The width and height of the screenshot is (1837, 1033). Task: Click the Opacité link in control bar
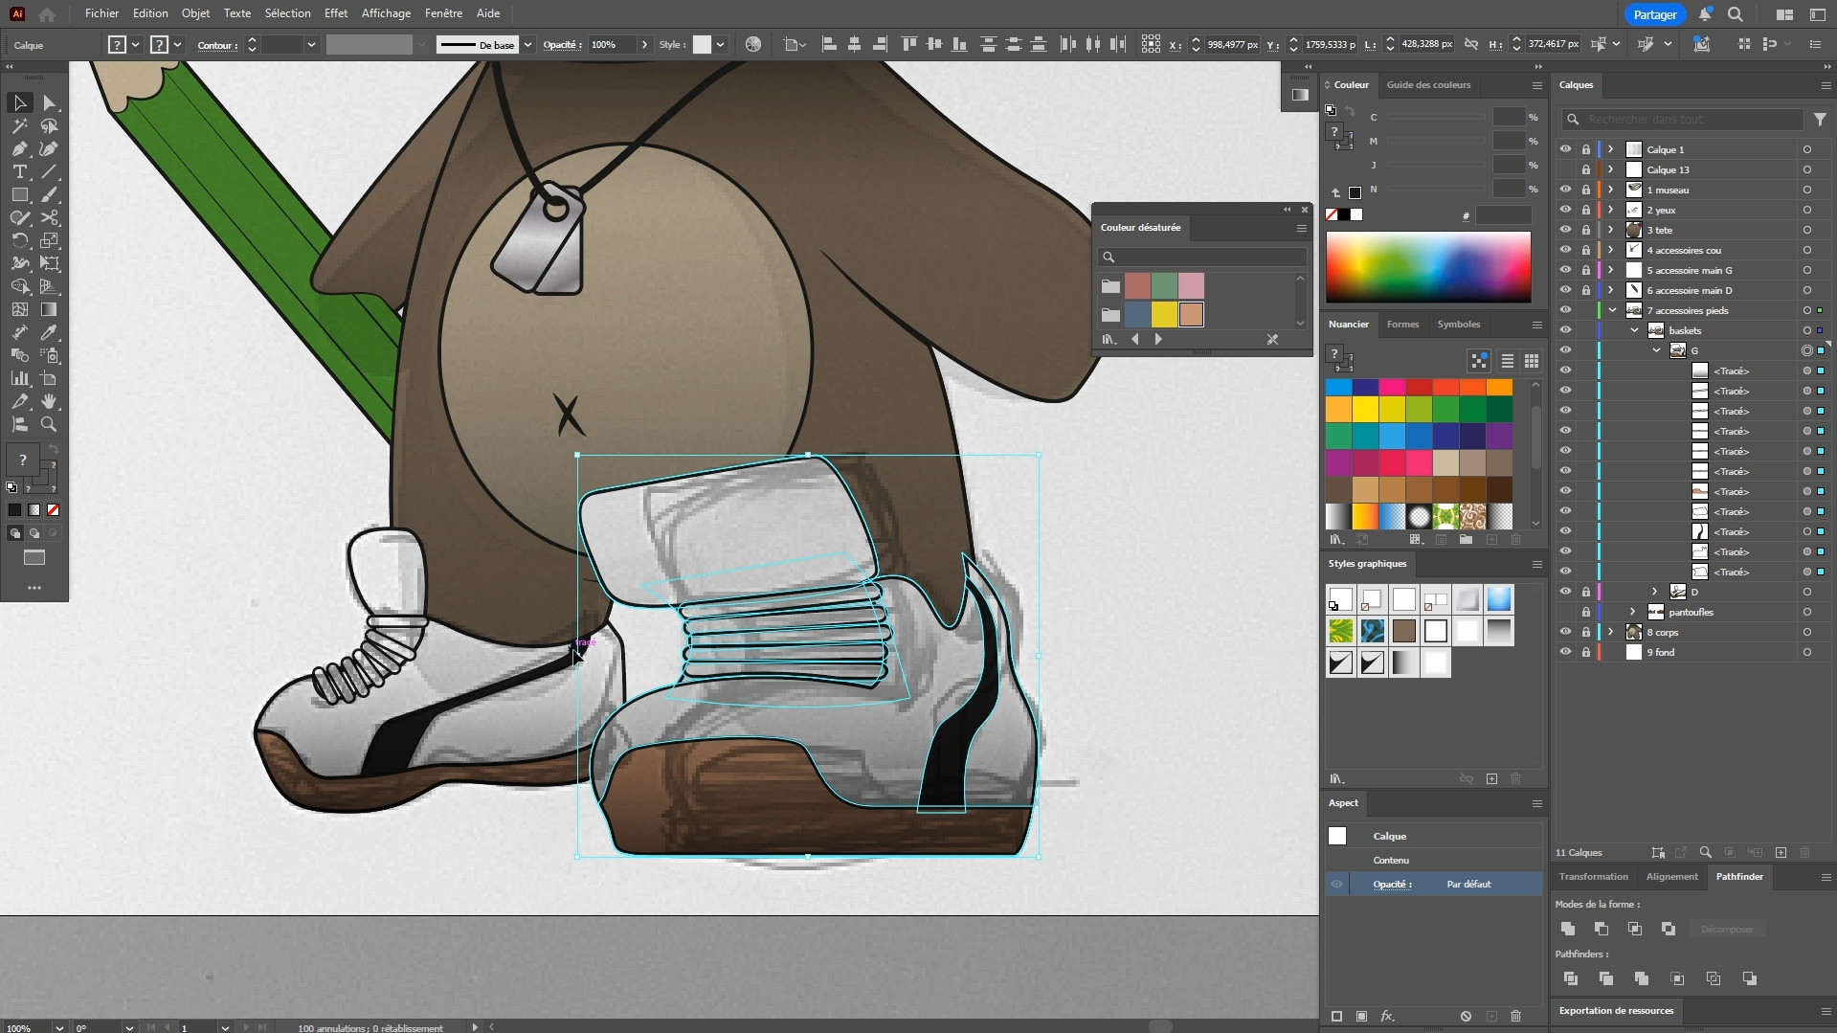(561, 45)
